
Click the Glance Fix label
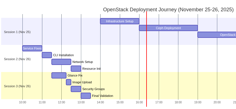coord(75,75)
